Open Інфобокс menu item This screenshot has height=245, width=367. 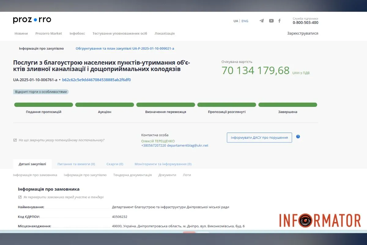tap(77, 33)
